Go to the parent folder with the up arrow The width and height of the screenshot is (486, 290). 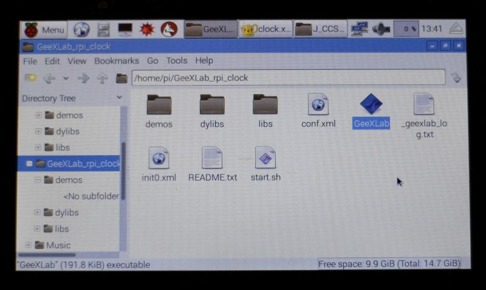click(103, 78)
